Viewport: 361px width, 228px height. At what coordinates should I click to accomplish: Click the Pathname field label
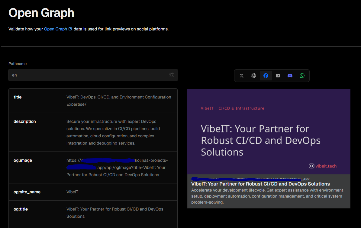18,64
